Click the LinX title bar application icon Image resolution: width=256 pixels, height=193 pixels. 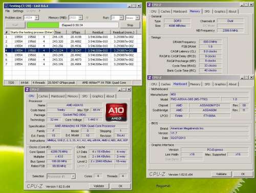click(x=7, y=6)
